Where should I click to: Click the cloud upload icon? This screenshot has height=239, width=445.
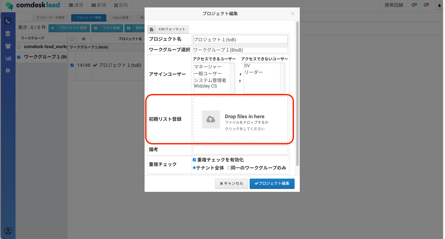coord(211,119)
